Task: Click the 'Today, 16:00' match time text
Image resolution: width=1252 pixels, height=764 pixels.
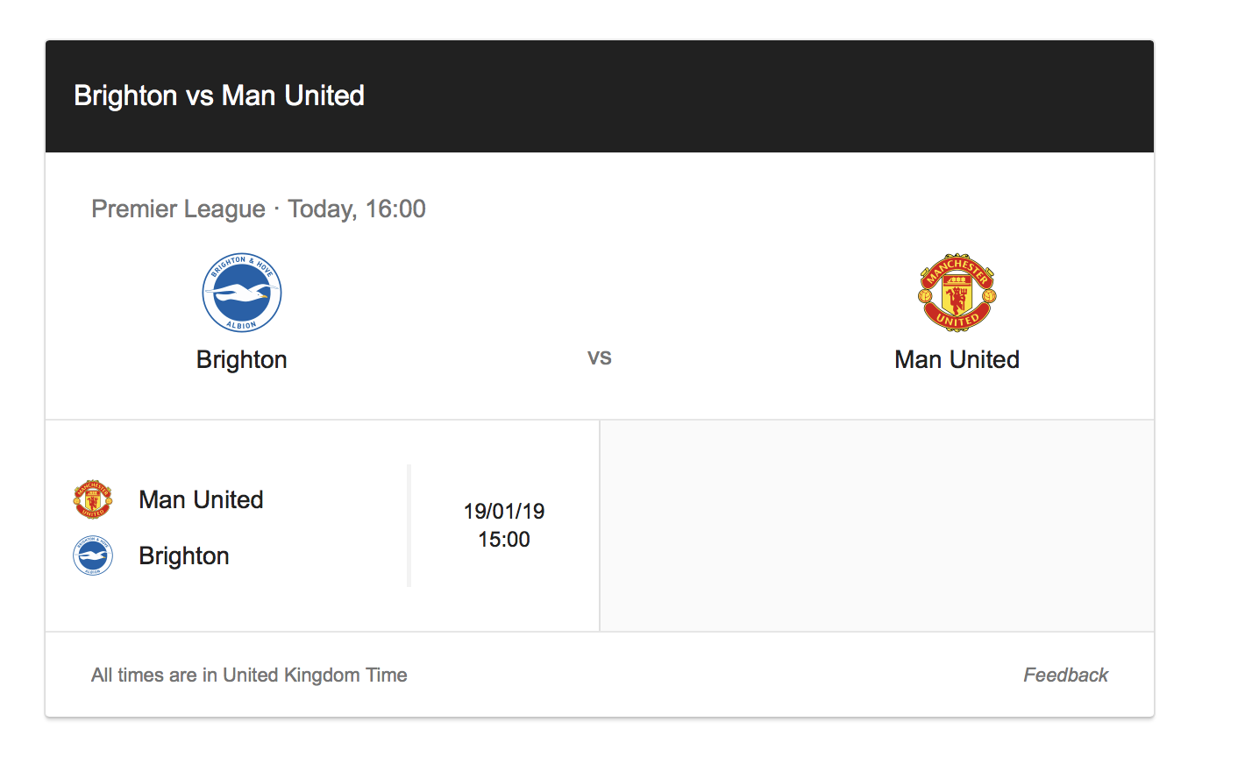Action: tap(357, 209)
